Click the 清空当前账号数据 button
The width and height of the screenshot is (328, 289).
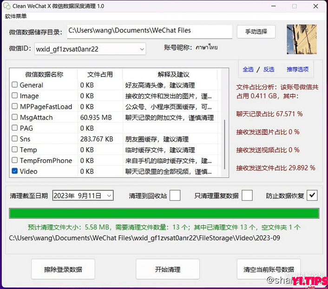click(x=269, y=269)
